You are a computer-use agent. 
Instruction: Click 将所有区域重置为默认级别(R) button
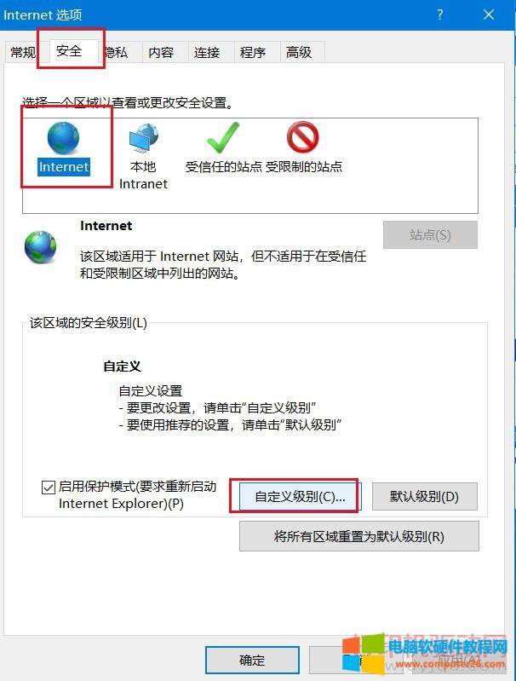pos(358,537)
